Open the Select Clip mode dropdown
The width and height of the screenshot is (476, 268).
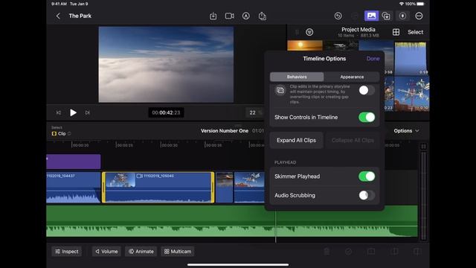point(61,133)
